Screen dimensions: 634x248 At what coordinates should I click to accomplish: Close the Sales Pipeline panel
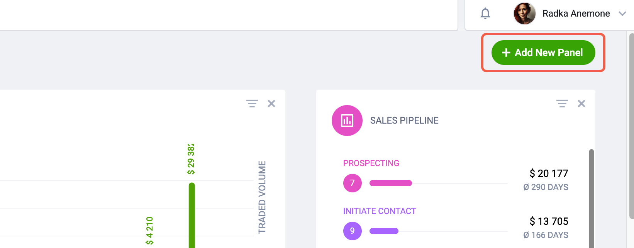(x=581, y=104)
